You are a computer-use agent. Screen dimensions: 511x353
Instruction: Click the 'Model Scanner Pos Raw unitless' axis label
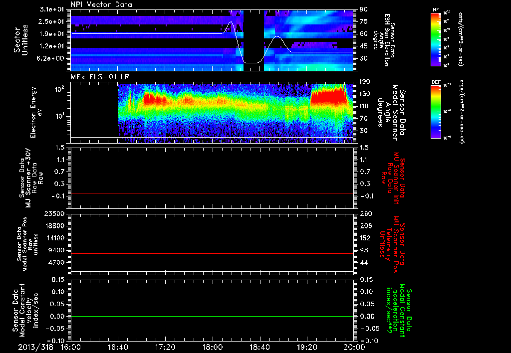coord(28,244)
